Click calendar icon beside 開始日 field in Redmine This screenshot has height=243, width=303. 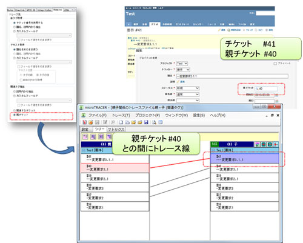click(x=276, y=95)
